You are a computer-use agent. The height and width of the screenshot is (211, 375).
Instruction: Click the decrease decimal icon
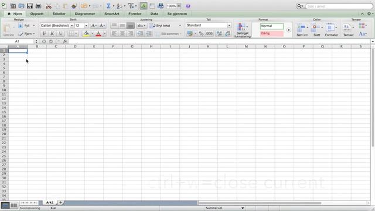point(227,33)
